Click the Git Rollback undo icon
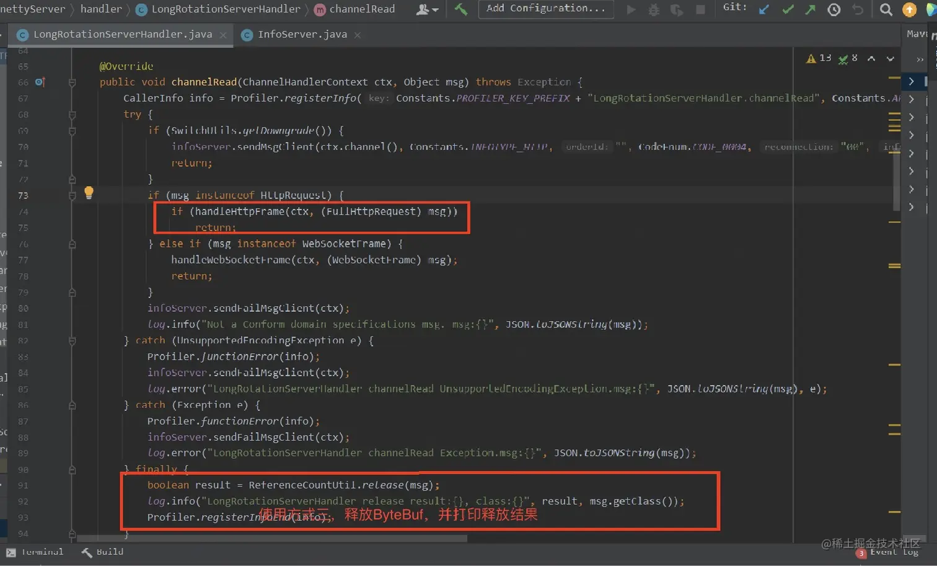 click(x=858, y=9)
